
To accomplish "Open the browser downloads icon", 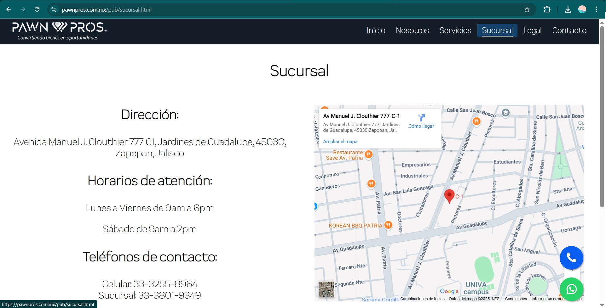I will [x=568, y=9].
